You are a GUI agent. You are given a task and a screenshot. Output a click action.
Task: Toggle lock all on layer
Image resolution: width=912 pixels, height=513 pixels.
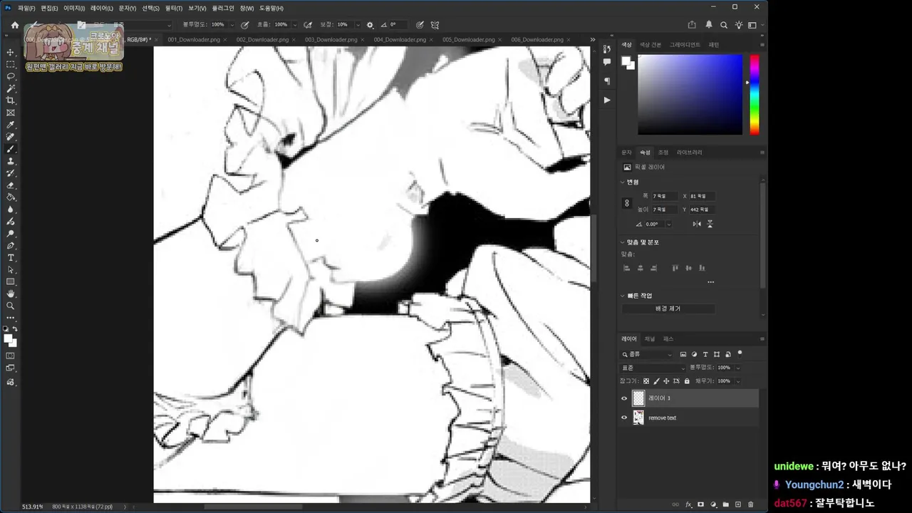tap(686, 381)
